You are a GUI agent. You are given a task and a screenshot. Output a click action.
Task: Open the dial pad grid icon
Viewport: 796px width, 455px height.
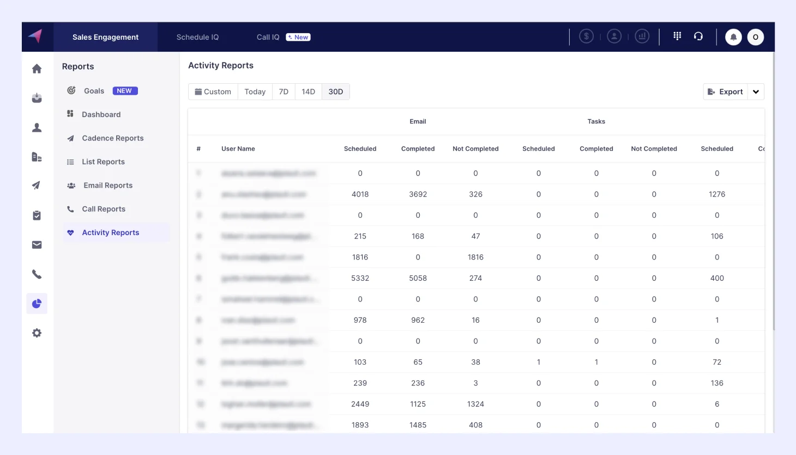pyautogui.click(x=677, y=36)
